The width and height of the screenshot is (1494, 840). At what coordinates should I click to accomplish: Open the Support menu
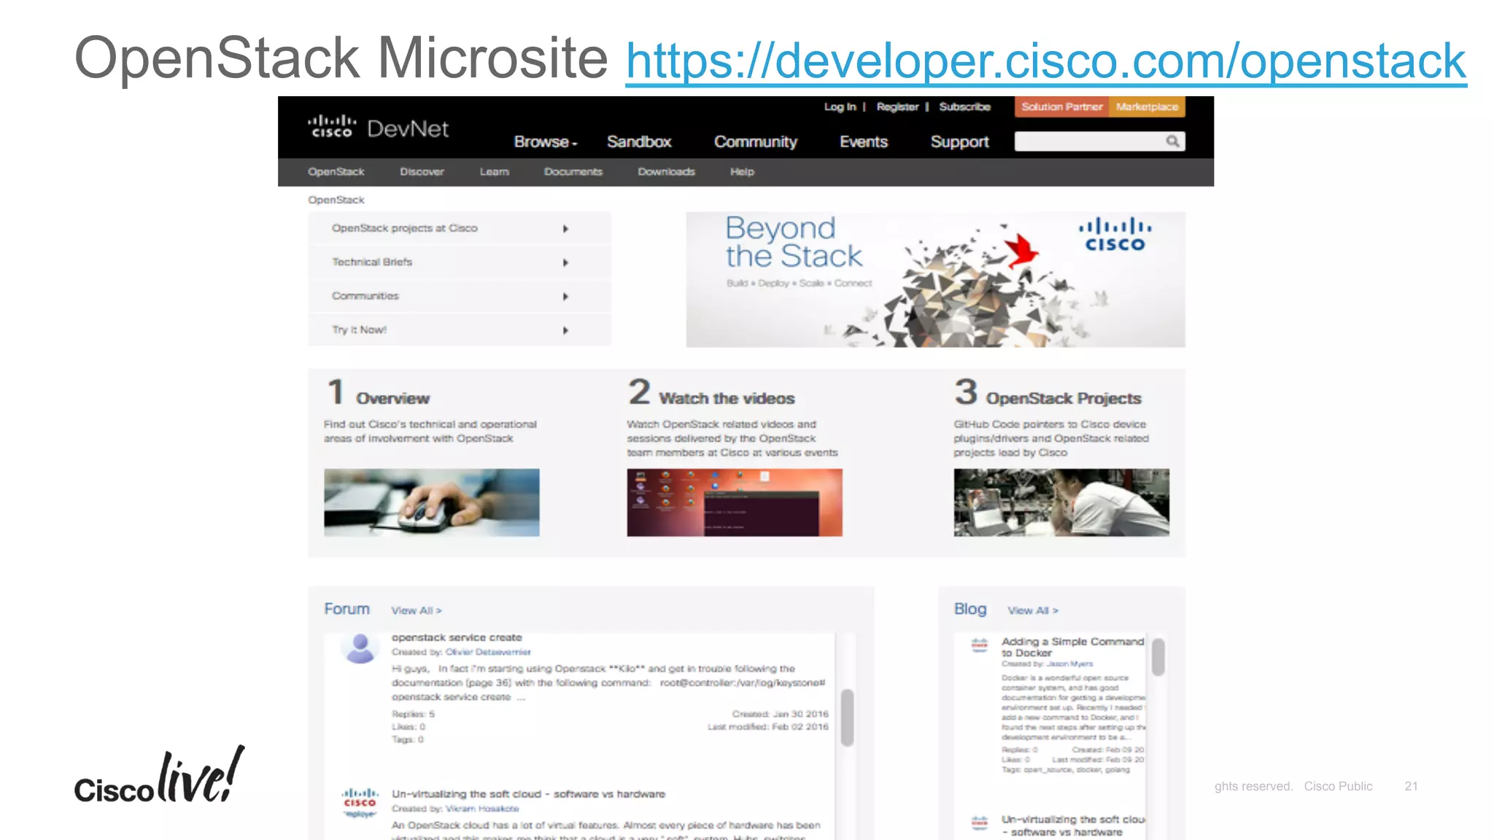[959, 142]
